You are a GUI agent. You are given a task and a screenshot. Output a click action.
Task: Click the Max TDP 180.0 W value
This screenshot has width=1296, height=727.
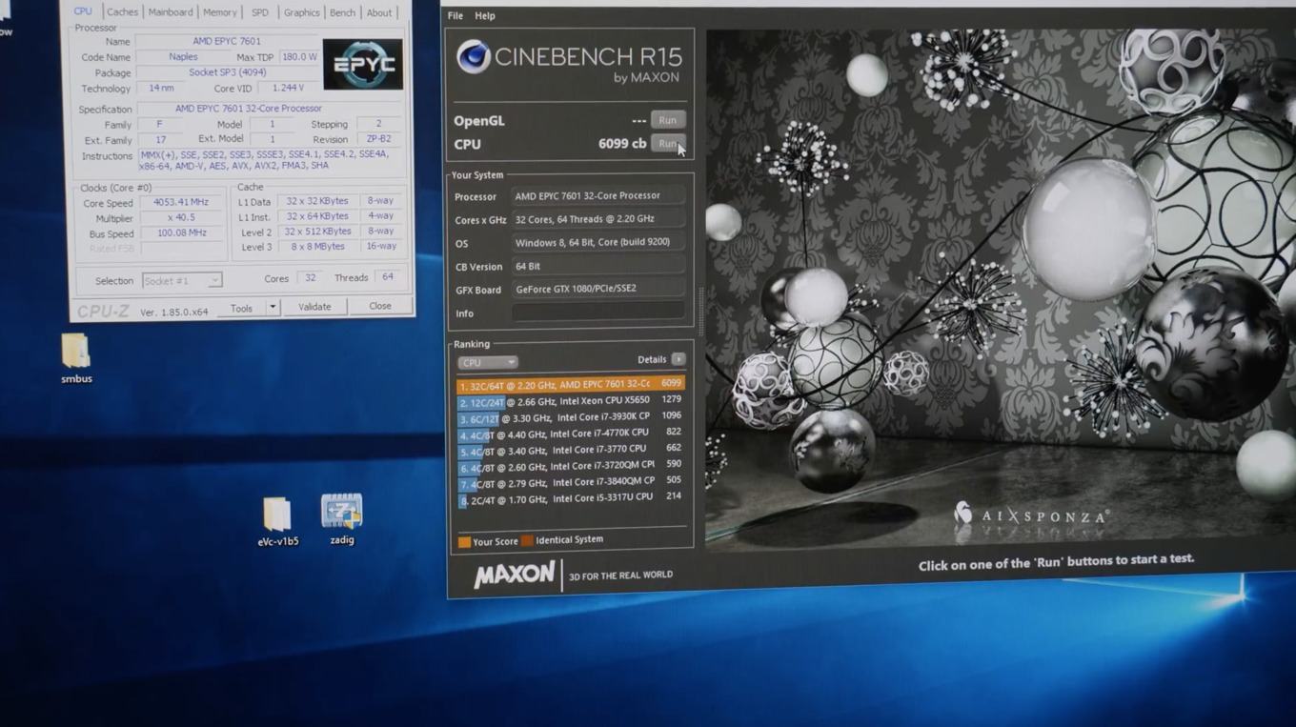click(298, 57)
